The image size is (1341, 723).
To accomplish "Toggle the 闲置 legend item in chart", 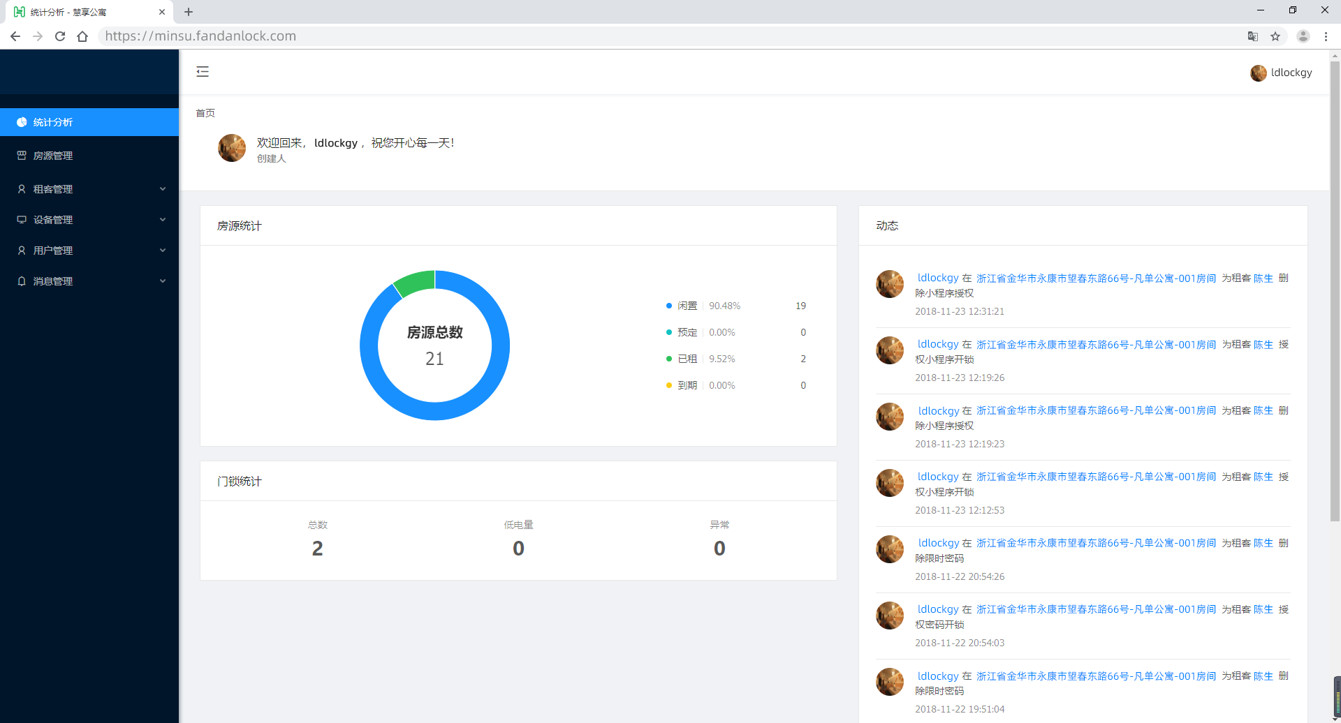I will point(687,306).
